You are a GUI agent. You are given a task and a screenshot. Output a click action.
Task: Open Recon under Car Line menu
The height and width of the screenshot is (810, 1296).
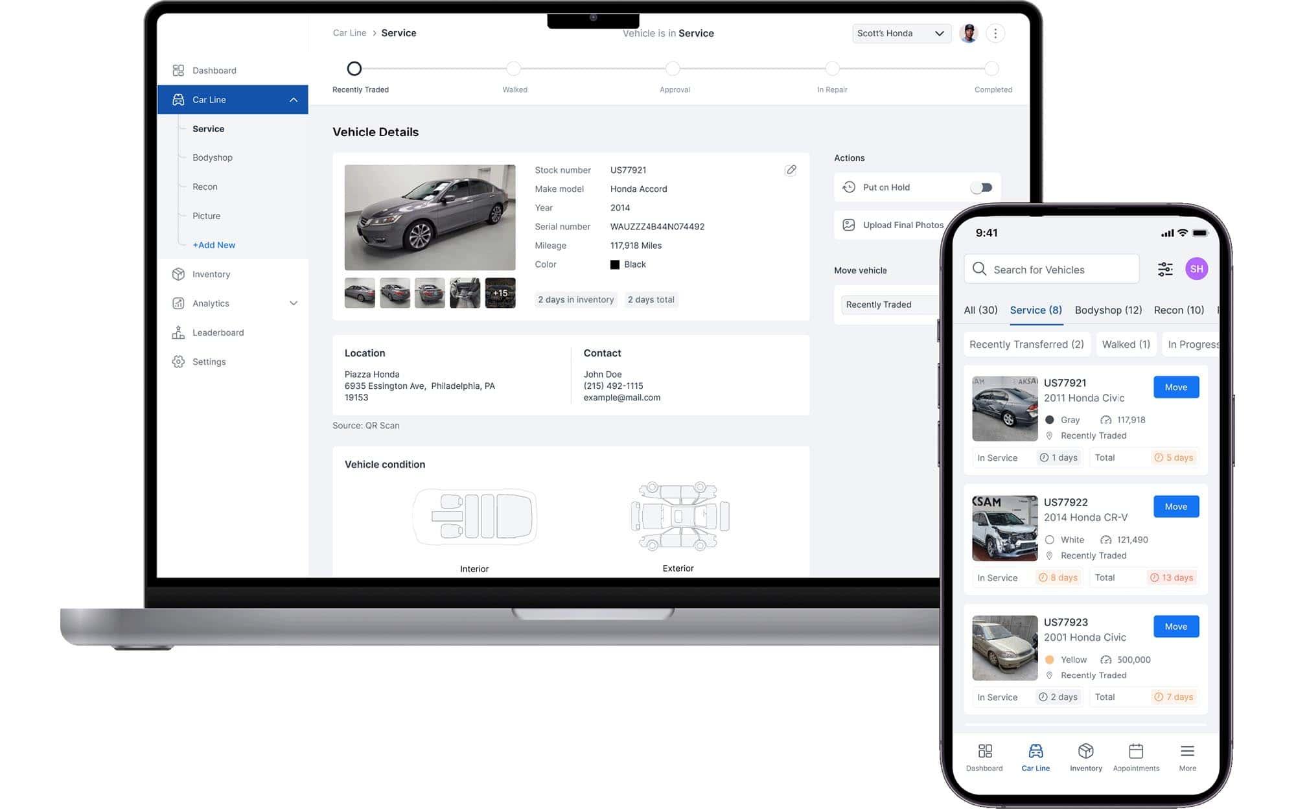[x=205, y=187]
